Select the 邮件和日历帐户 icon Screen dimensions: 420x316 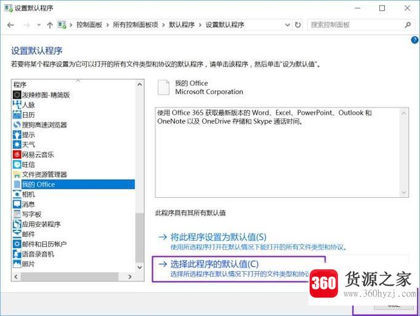(x=17, y=244)
